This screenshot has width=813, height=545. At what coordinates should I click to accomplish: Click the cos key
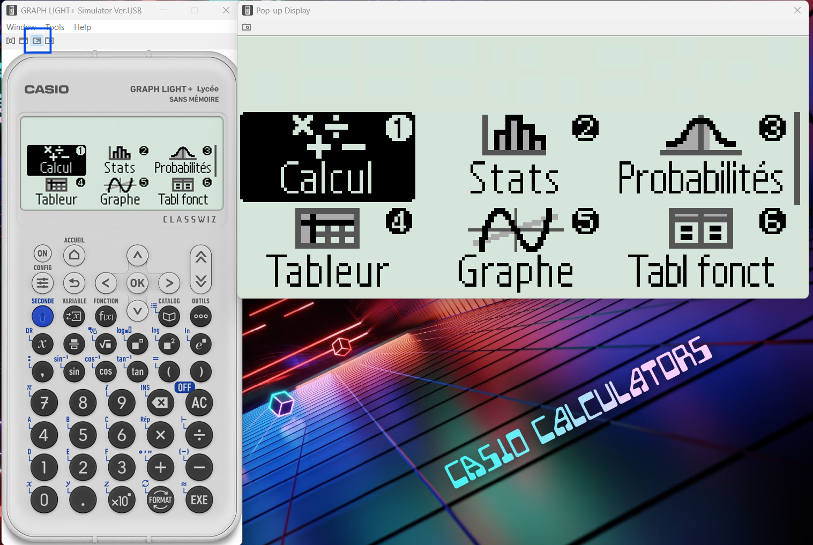point(106,371)
